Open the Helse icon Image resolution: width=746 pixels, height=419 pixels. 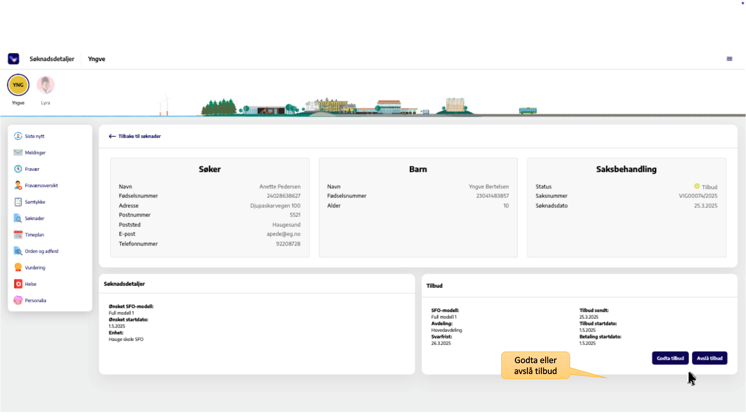pos(18,284)
